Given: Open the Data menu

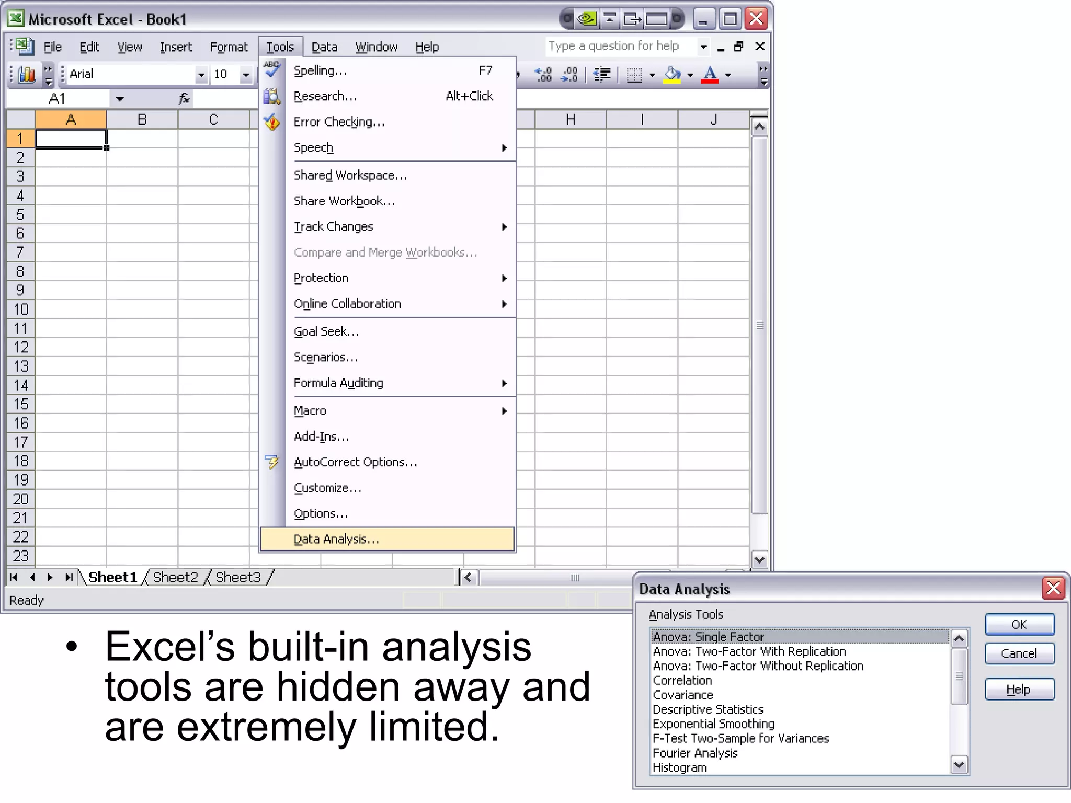Looking at the screenshot, I should pyautogui.click(x=324, y=47).
